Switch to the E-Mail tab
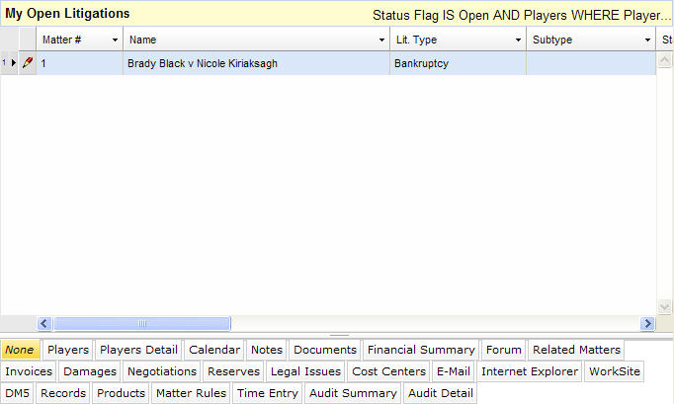674x404 pixels. coord(454,370)
